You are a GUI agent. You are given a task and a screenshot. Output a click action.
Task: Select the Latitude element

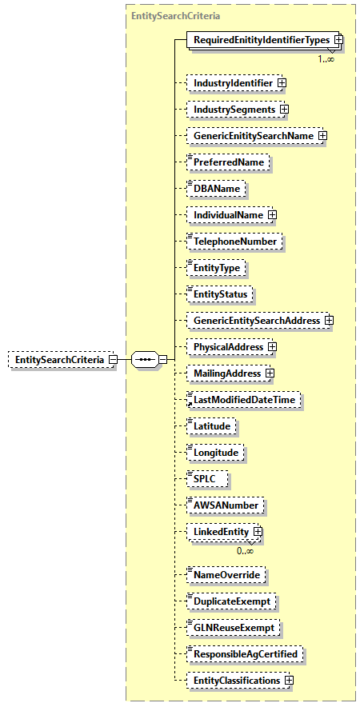pos(211,426)
